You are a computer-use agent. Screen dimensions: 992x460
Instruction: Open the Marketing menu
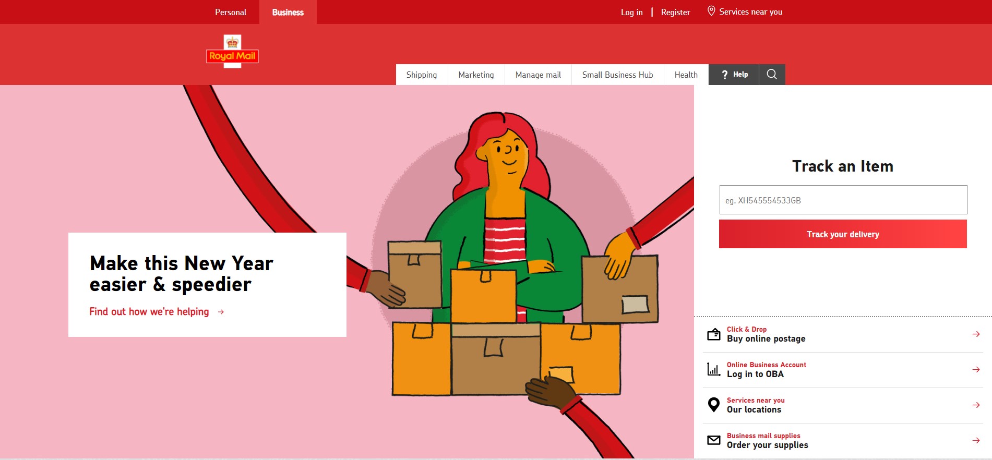[476, 75]
